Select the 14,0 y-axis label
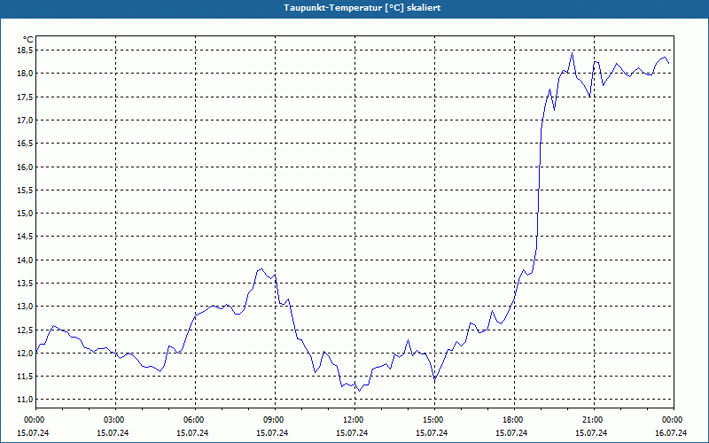This screenshot has height=443, width=709. [x=26, y=260]
